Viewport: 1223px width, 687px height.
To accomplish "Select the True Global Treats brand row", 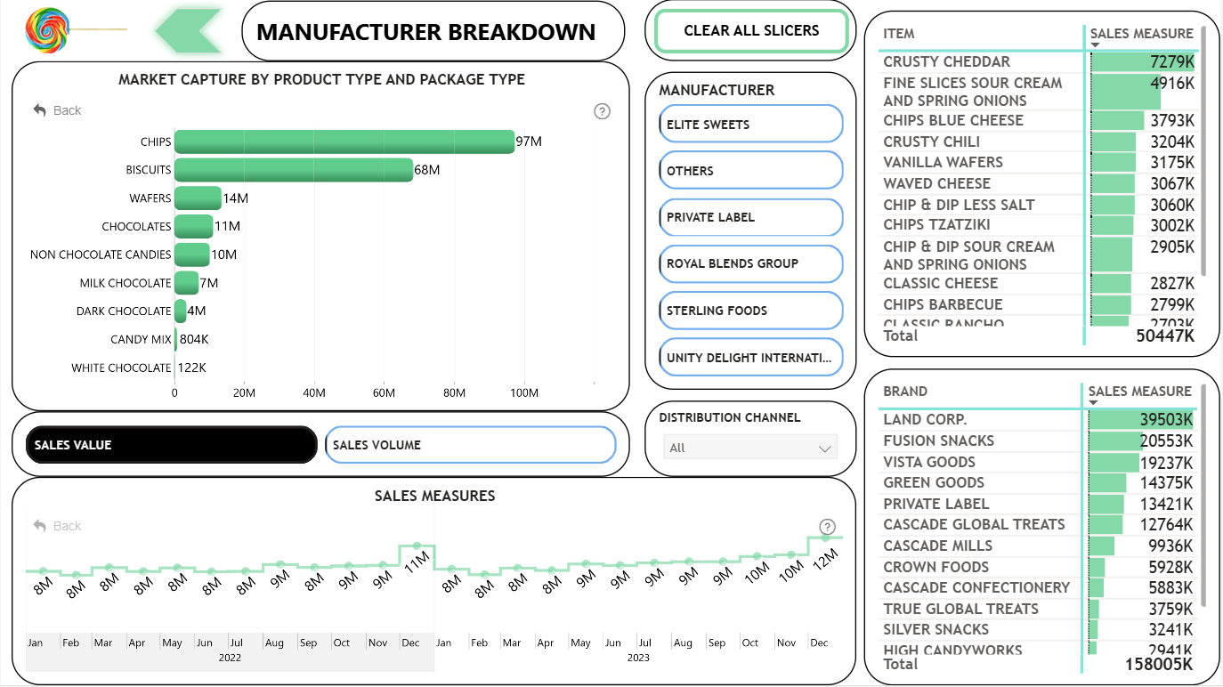I will click(1038, 609).
